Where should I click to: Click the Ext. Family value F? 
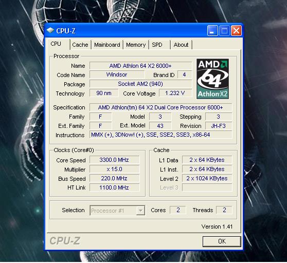100,126
